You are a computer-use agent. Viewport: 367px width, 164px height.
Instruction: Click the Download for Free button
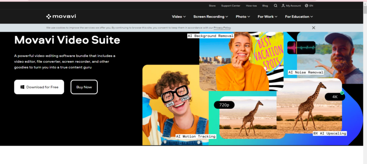tap(39, 87)
